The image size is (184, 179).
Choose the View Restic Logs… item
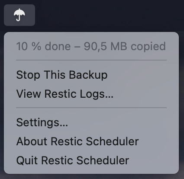click(x=91, y=94)
